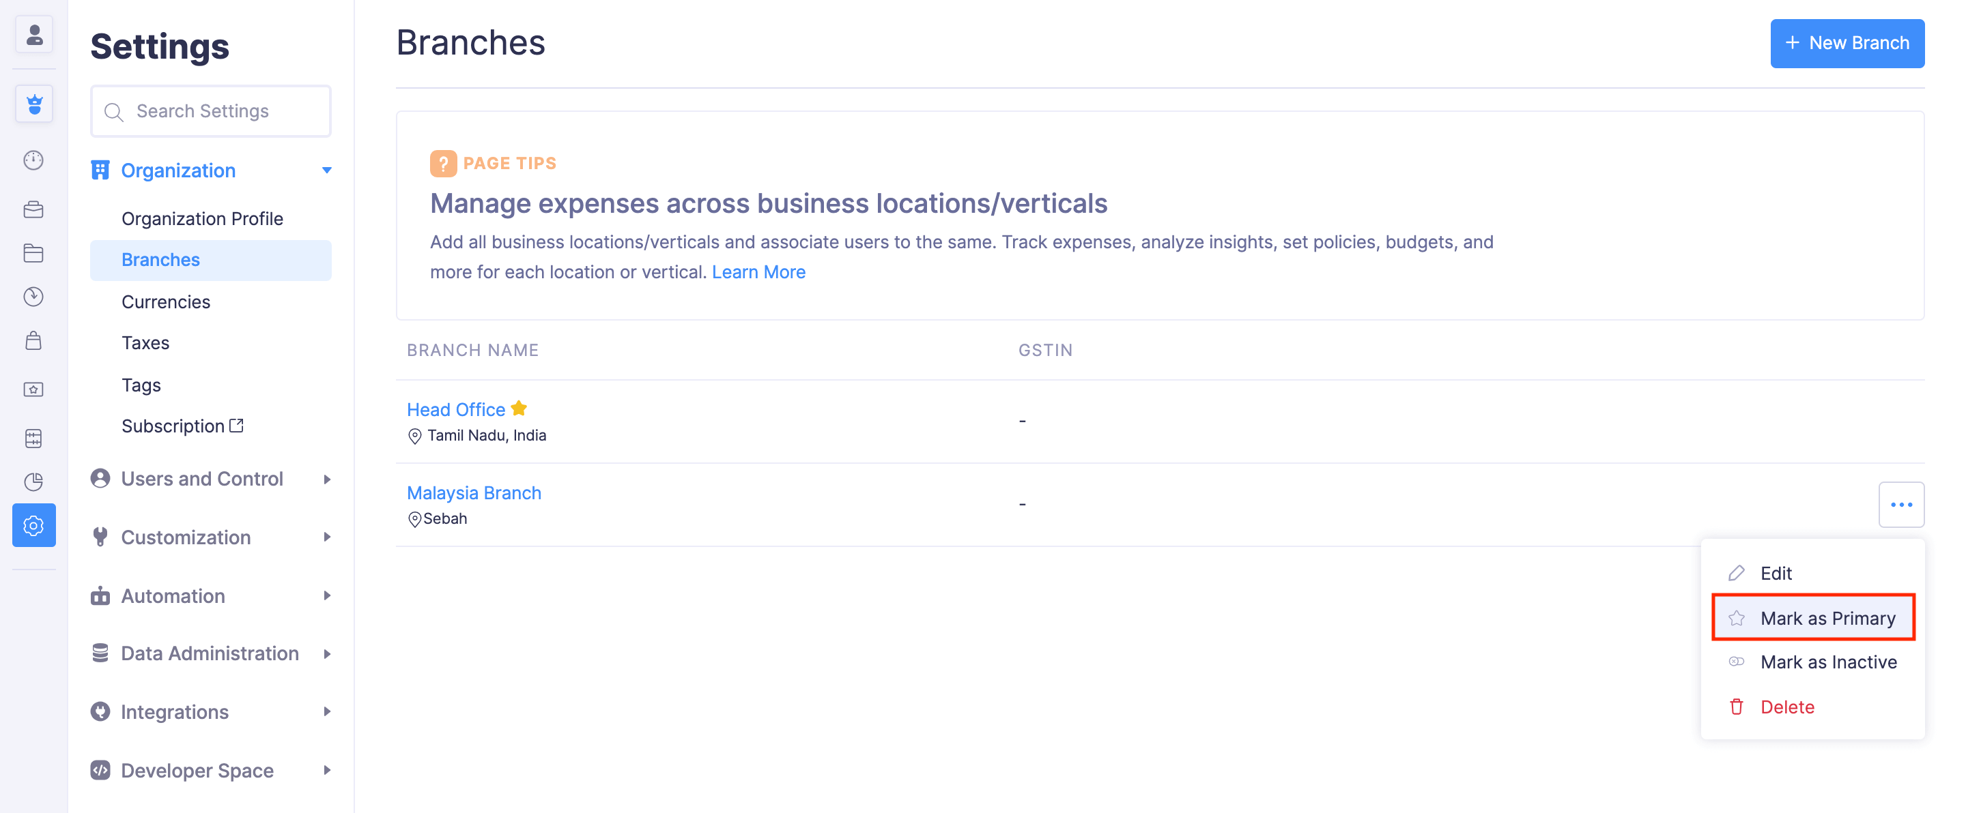
Task: Open the settings gear icon in left rail
Action: pos(33,525)
